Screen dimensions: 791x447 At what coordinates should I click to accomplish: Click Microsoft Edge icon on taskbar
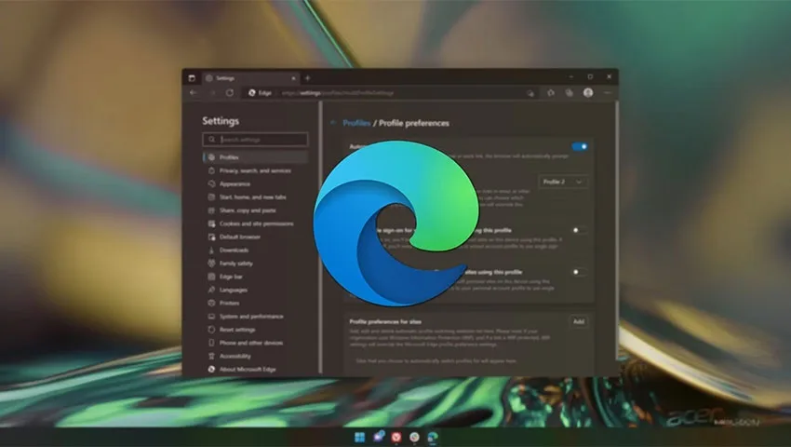433,437
